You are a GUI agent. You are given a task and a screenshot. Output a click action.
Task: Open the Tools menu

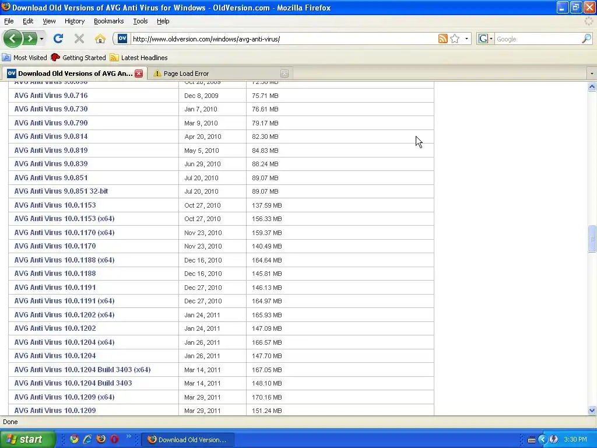(140, 21)
